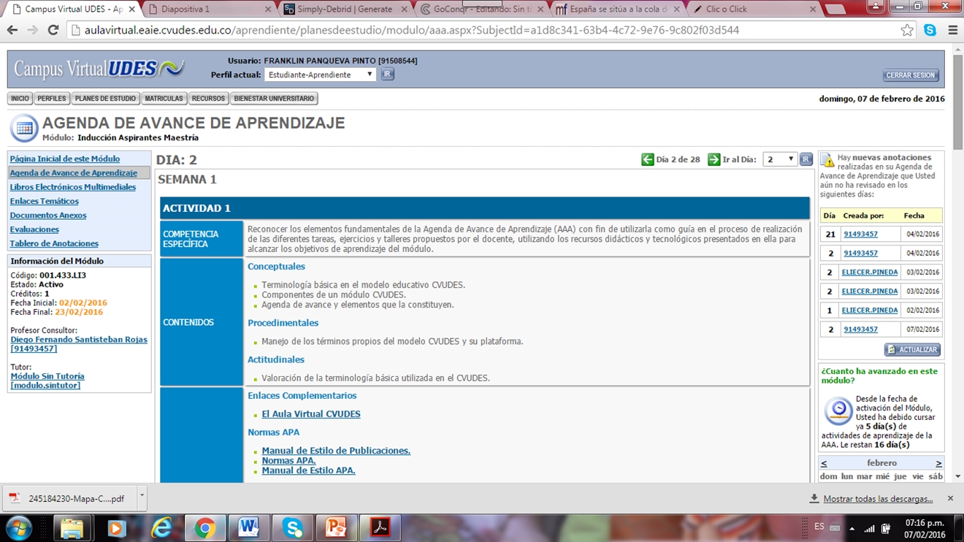
Task: Click the green next day arrow
Action: 714,159
